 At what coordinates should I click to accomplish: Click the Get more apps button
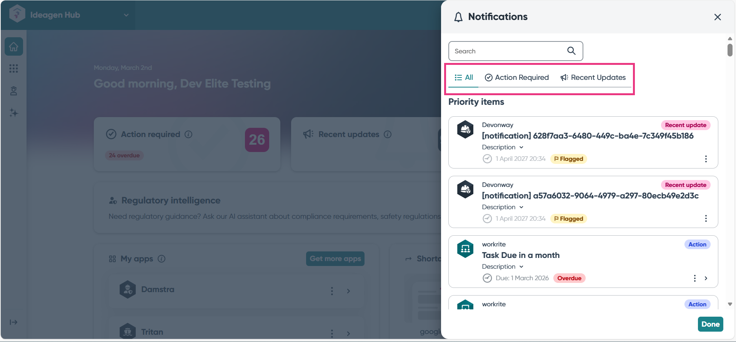335,259
